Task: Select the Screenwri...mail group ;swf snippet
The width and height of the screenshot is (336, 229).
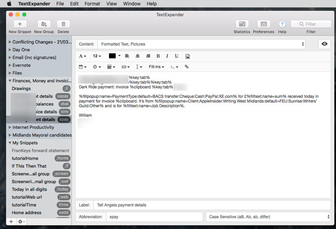Action: pos(39,182)
